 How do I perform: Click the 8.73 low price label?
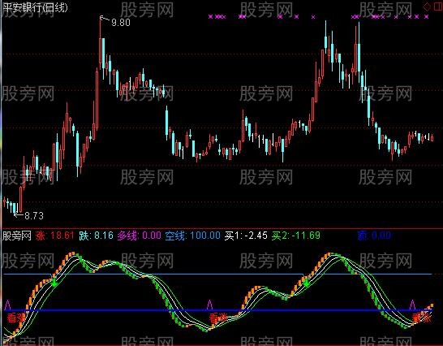pos(34,216)
